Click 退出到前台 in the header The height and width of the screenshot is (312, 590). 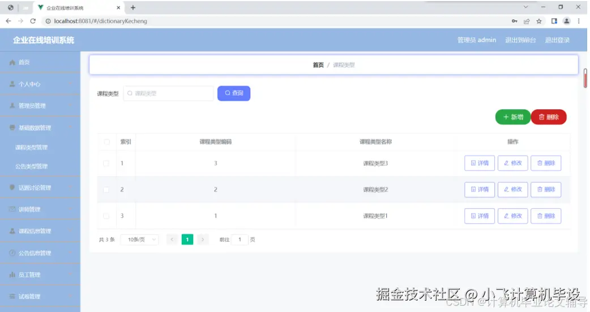520,40
